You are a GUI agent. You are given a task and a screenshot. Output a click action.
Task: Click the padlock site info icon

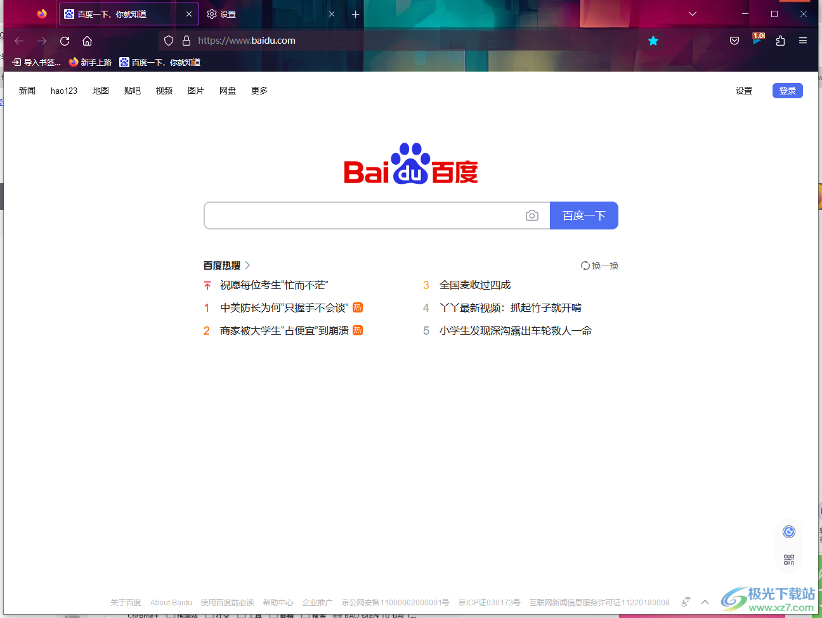(186, 41)
